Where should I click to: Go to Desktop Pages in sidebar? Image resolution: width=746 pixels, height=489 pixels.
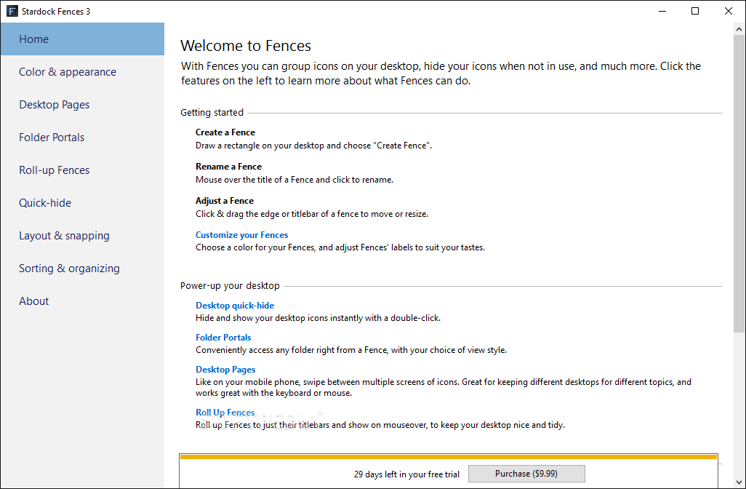click(82, 105)
